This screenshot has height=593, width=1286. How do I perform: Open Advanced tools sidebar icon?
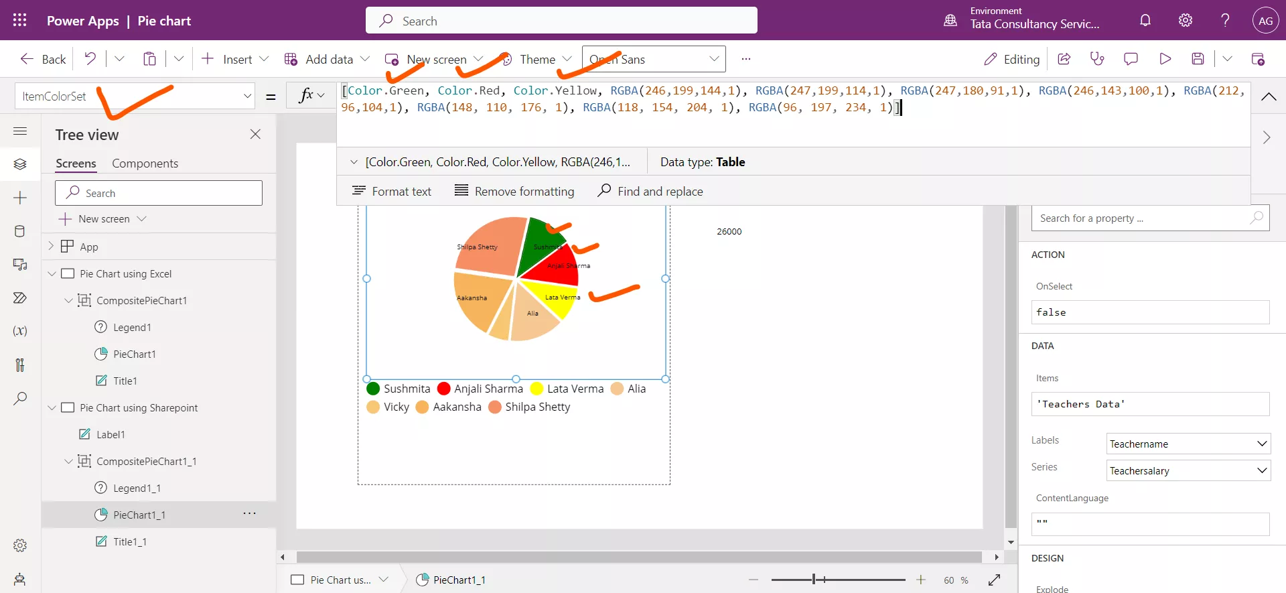(20, 365)
